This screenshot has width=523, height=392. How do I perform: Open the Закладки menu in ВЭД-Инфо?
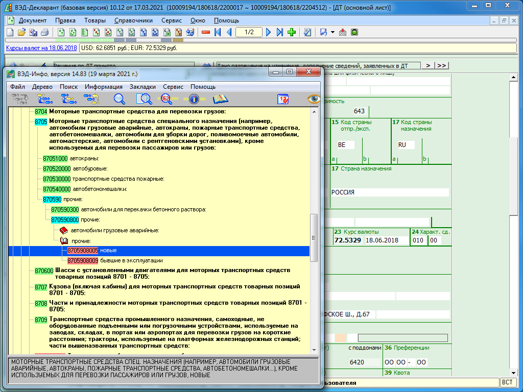point(142,87)
